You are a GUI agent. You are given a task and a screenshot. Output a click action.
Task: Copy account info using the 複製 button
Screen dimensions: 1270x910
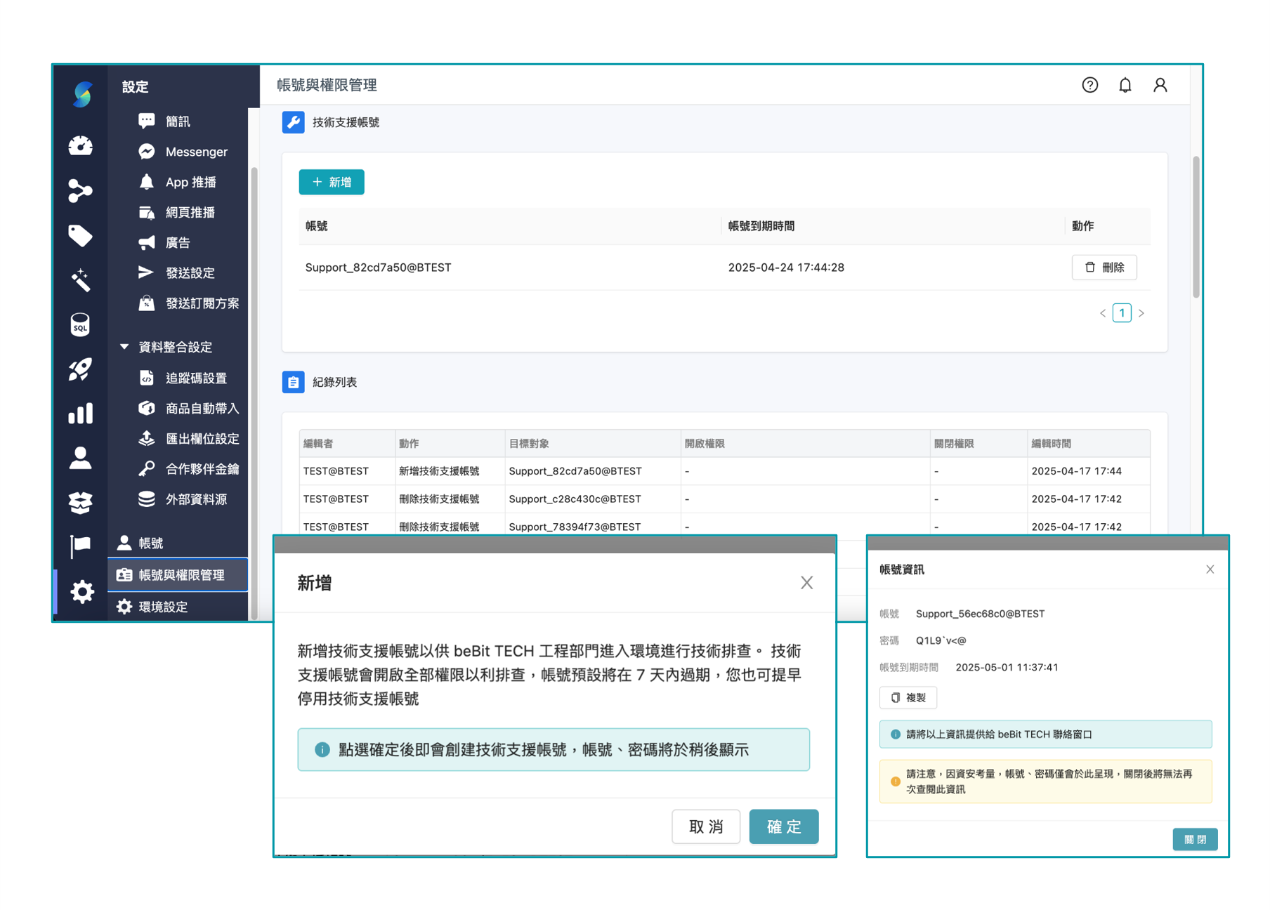pyautogui.click(x=908, y=697)
